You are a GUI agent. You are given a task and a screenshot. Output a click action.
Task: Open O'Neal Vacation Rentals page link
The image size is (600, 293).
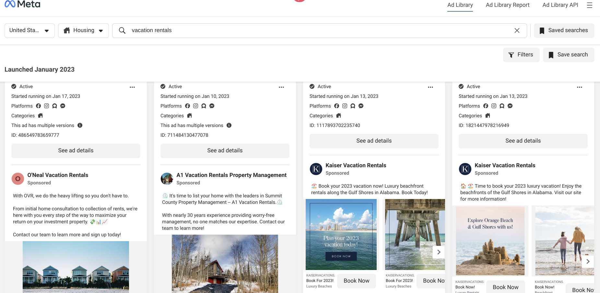[58, 175]
